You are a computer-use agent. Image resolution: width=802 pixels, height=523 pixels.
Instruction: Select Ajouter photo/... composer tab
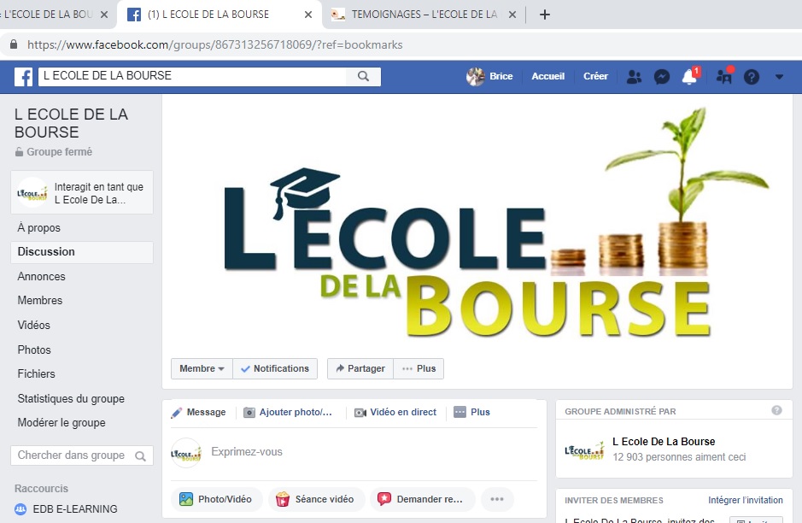[x=288, y=413]
